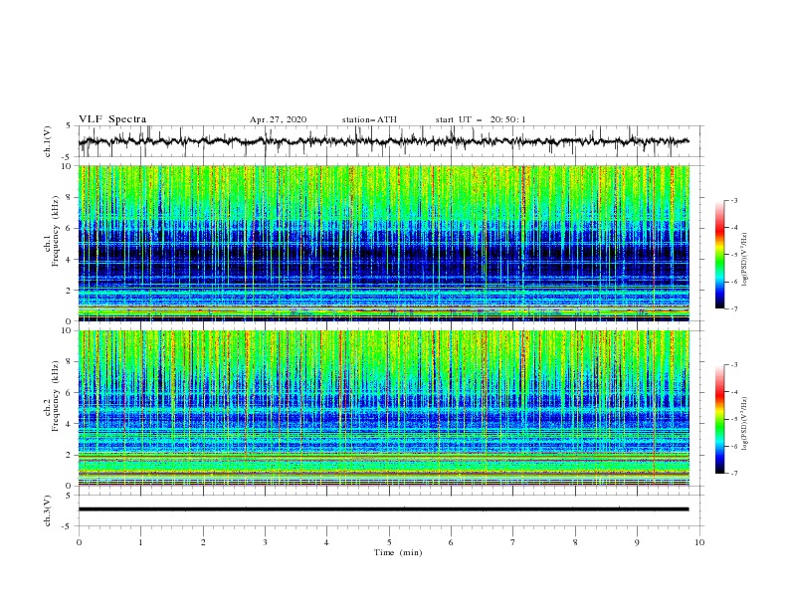The width and height of the screenshot is (788, 609).
Task: Click time axis tick label "9"
Action: (x=637, y=542)
